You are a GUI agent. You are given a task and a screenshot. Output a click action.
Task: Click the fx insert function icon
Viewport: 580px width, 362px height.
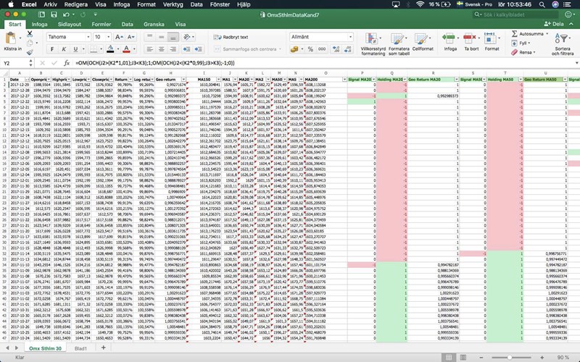pyautogui.click(x=66, y=63)
